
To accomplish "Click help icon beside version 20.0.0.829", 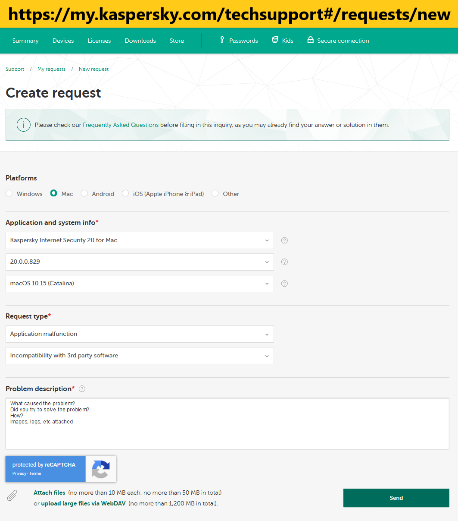I will click(284, 262).
